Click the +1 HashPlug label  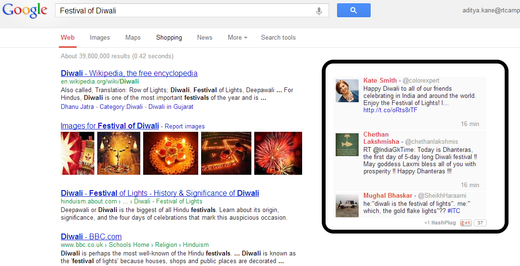(440, 223)
